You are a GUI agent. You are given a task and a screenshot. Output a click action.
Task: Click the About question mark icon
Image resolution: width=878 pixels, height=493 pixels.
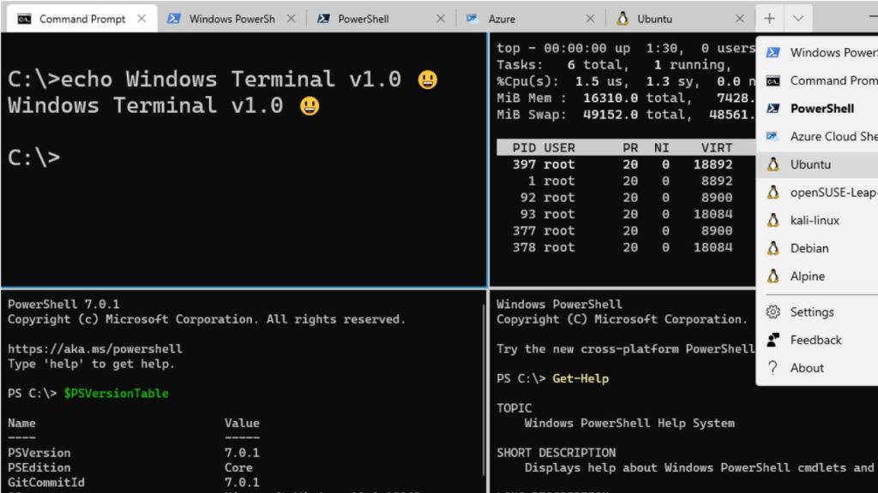773,368
